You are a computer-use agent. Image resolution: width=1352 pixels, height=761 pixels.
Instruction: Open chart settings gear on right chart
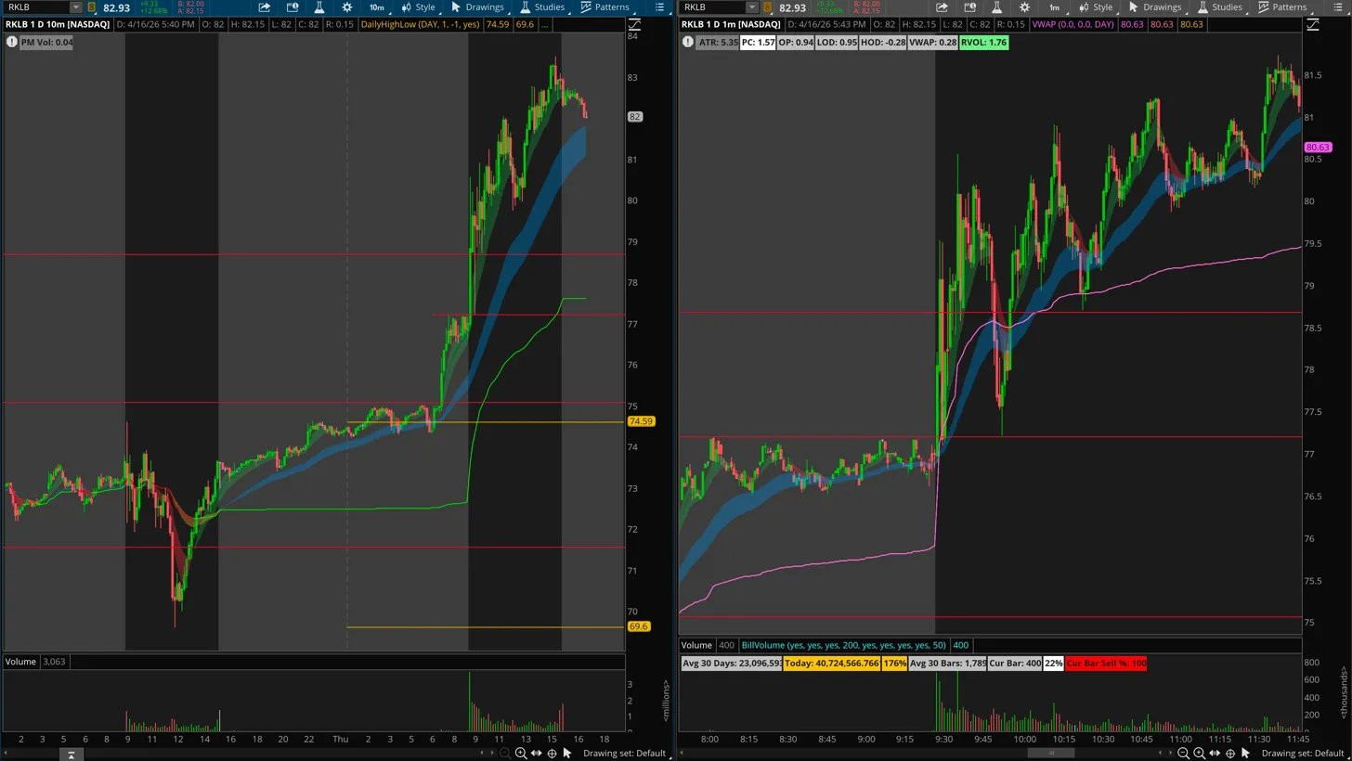click(1024, 7)
